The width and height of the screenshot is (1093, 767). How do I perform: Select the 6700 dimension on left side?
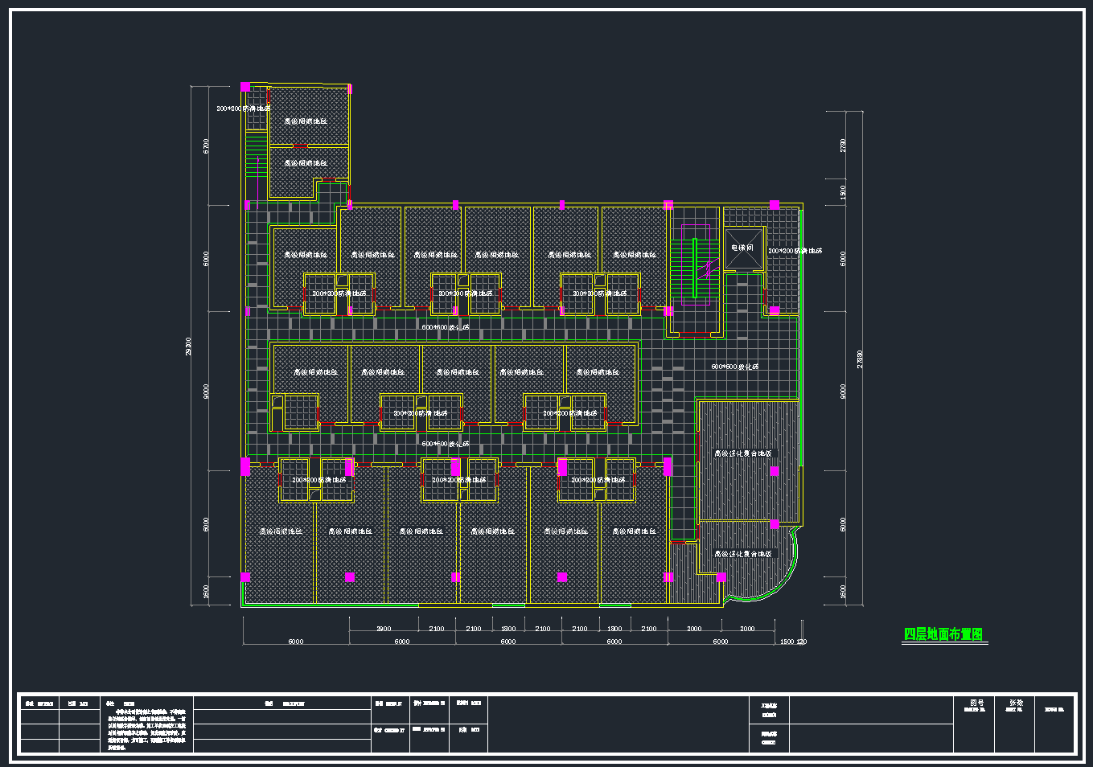pyautogui.click(x=207, y=146)
